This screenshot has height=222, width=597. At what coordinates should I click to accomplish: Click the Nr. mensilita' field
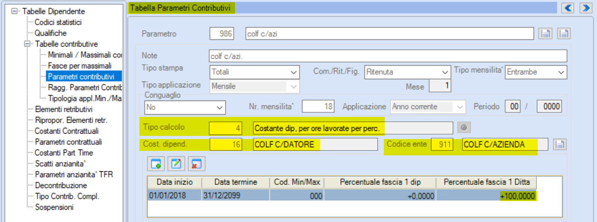pos(318,107)
